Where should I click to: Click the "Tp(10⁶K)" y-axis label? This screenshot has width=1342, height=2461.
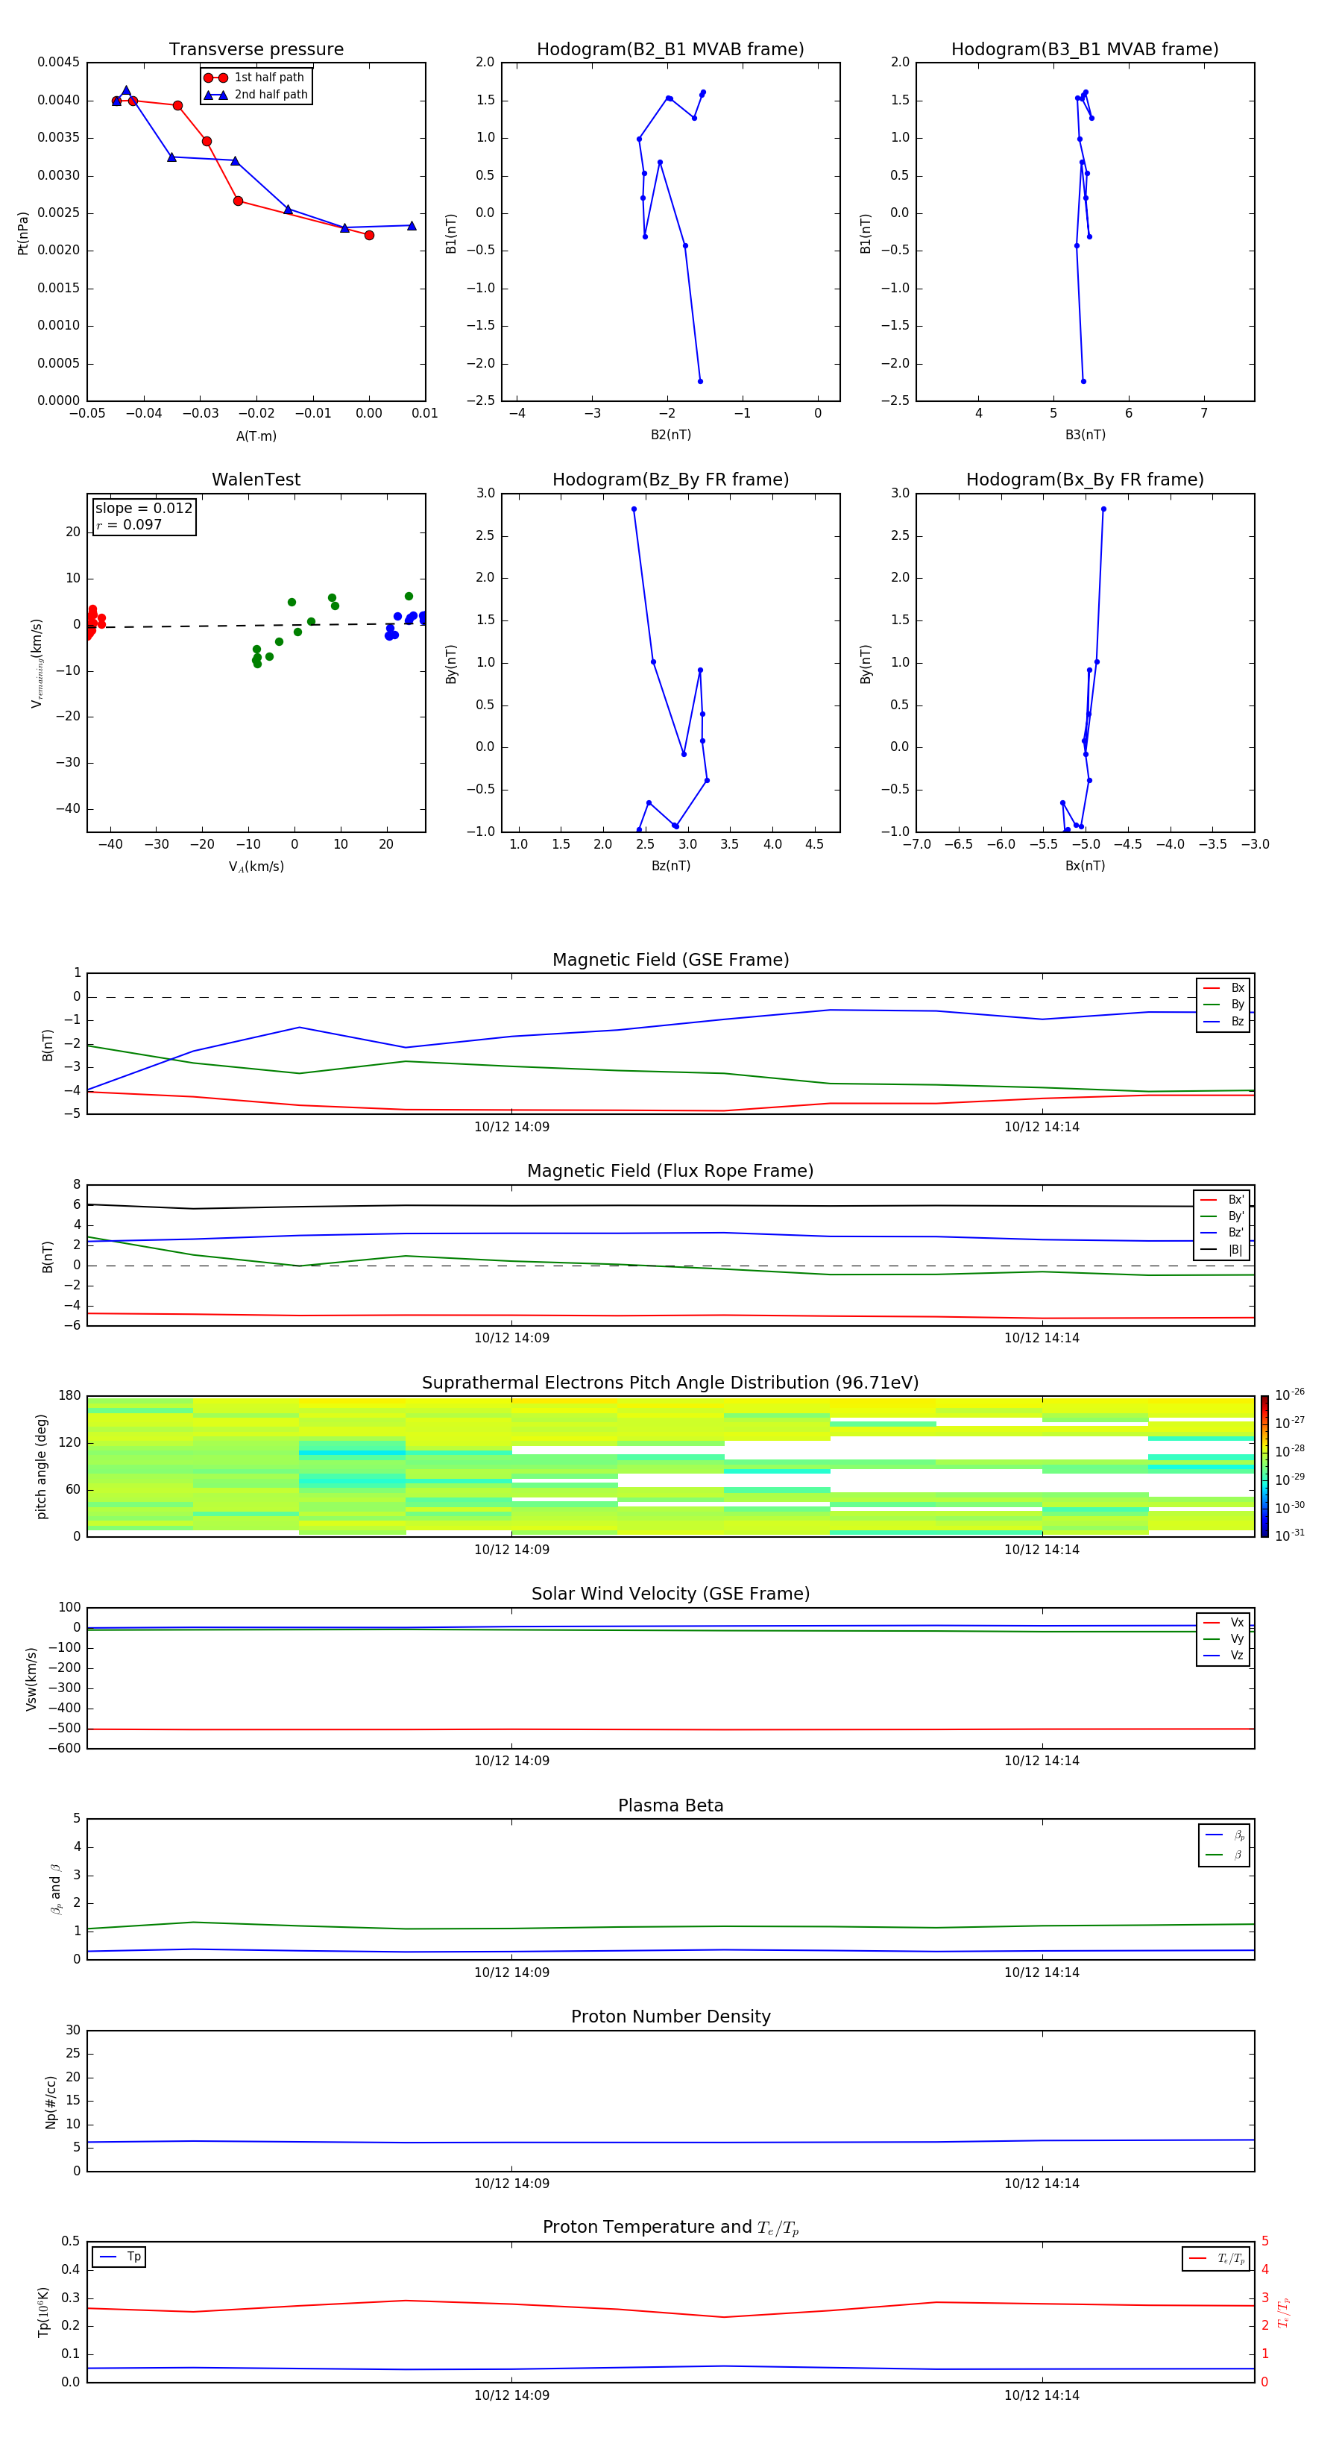[43, 2312]
